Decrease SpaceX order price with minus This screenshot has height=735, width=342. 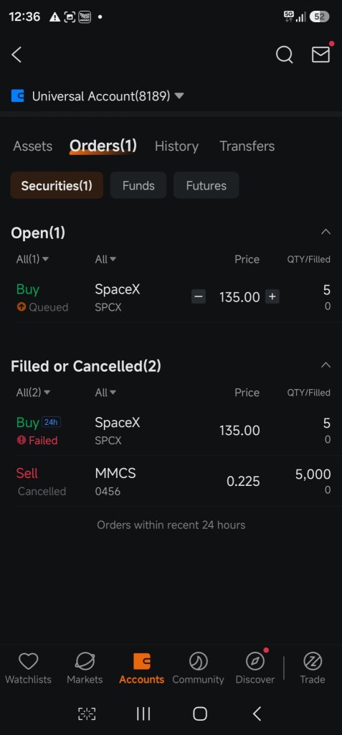199,296
